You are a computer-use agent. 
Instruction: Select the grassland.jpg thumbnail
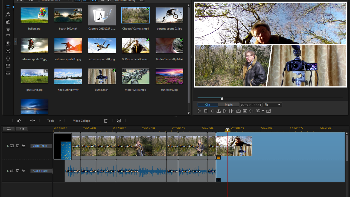tap(34, 76)
